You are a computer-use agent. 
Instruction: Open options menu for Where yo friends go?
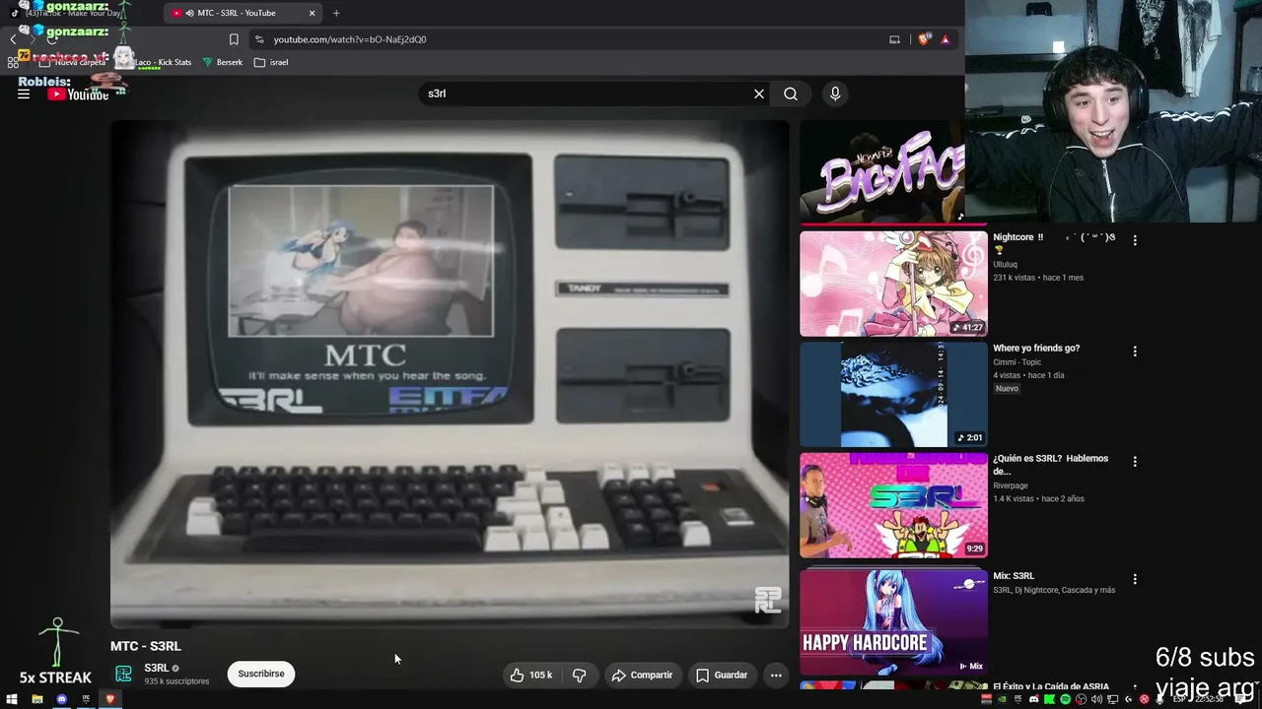pyautogui.click(x=1135, y=351)
